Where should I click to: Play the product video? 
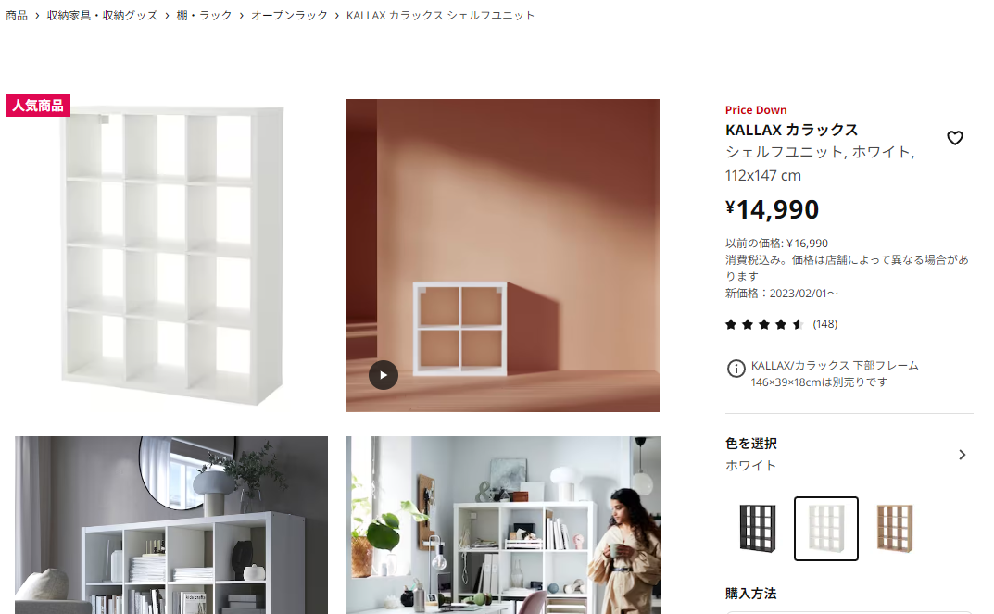point(383,375)
